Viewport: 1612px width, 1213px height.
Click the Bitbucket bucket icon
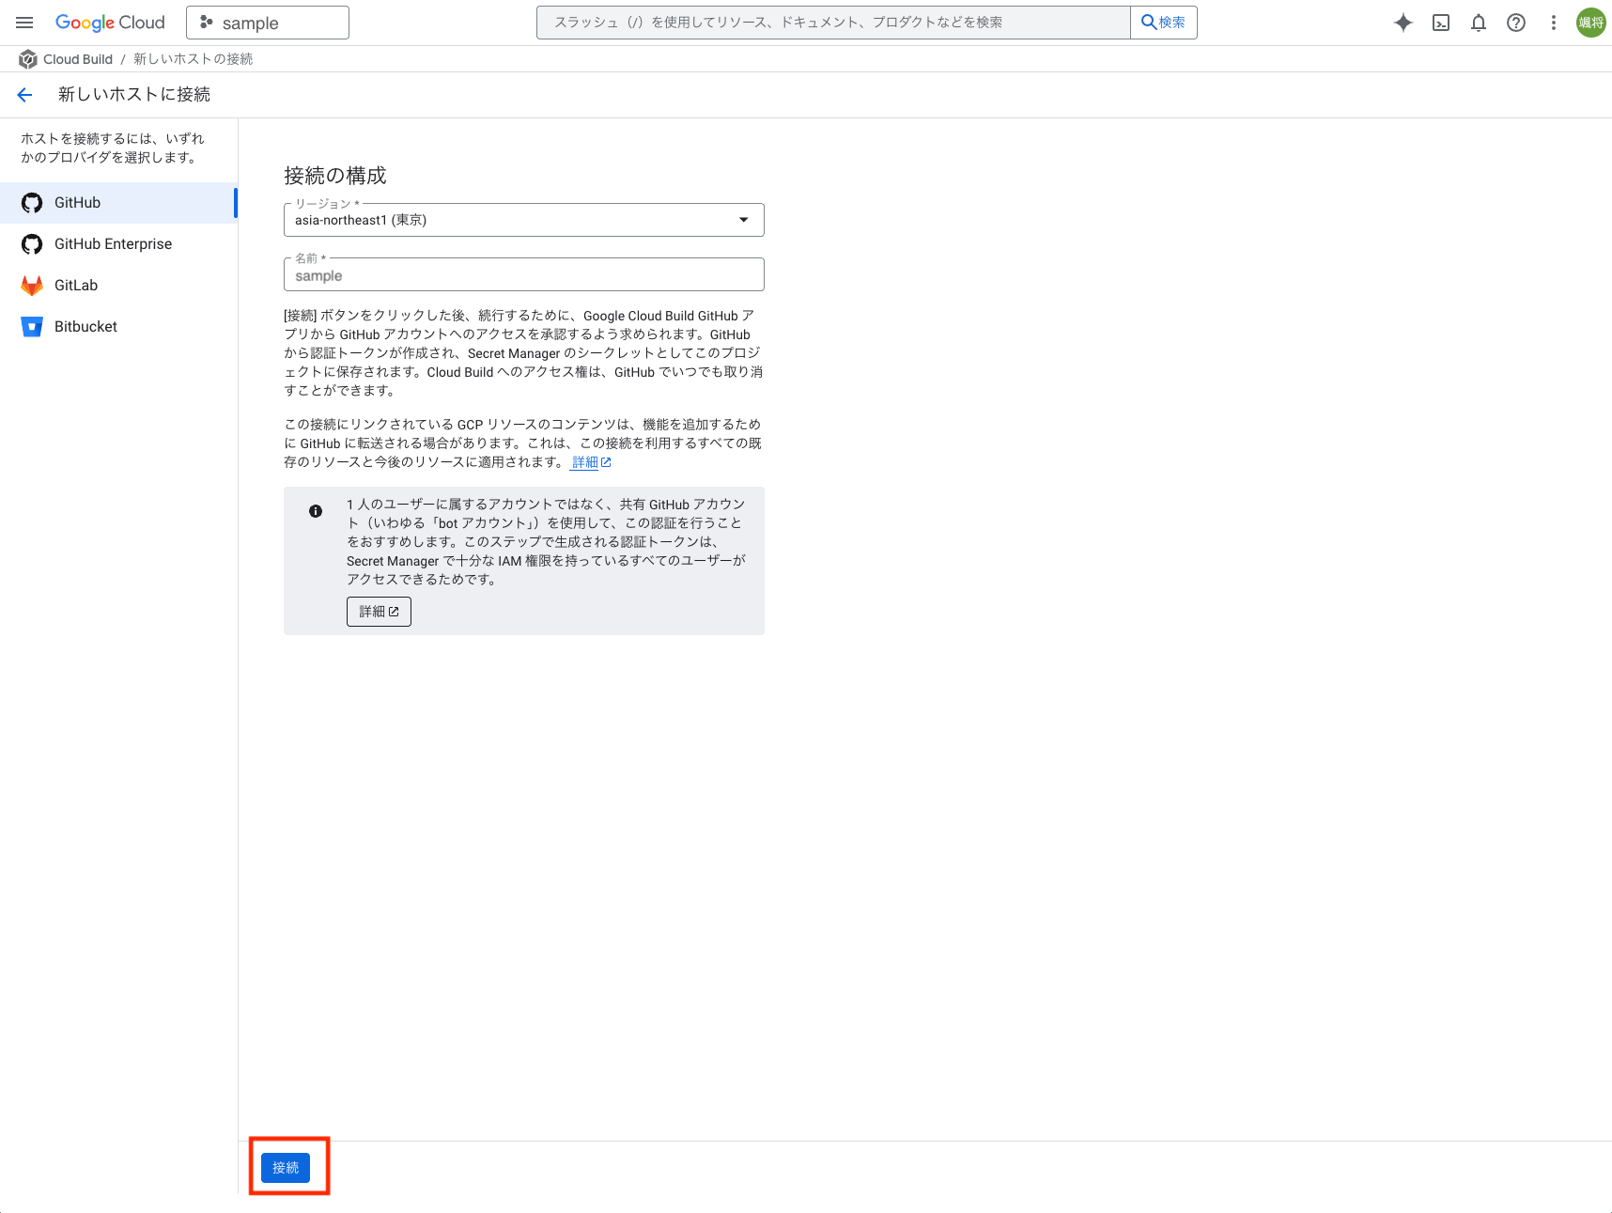[x=32, y=327]
